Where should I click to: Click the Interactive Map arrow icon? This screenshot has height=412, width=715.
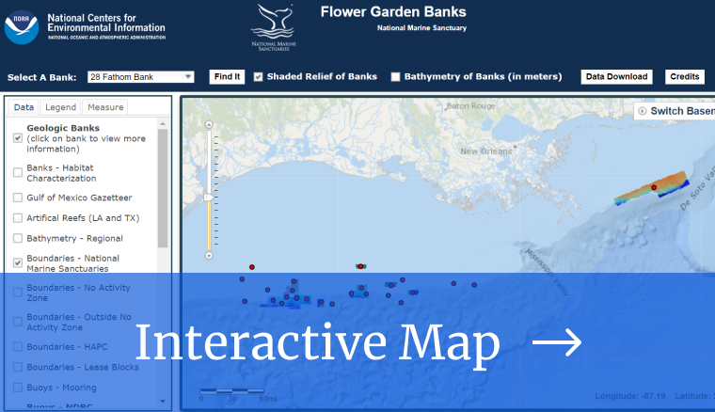point(557,344)
